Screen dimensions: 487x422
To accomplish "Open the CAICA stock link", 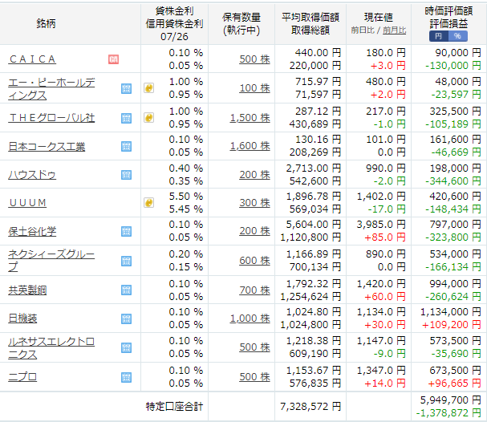I will 32,59.
